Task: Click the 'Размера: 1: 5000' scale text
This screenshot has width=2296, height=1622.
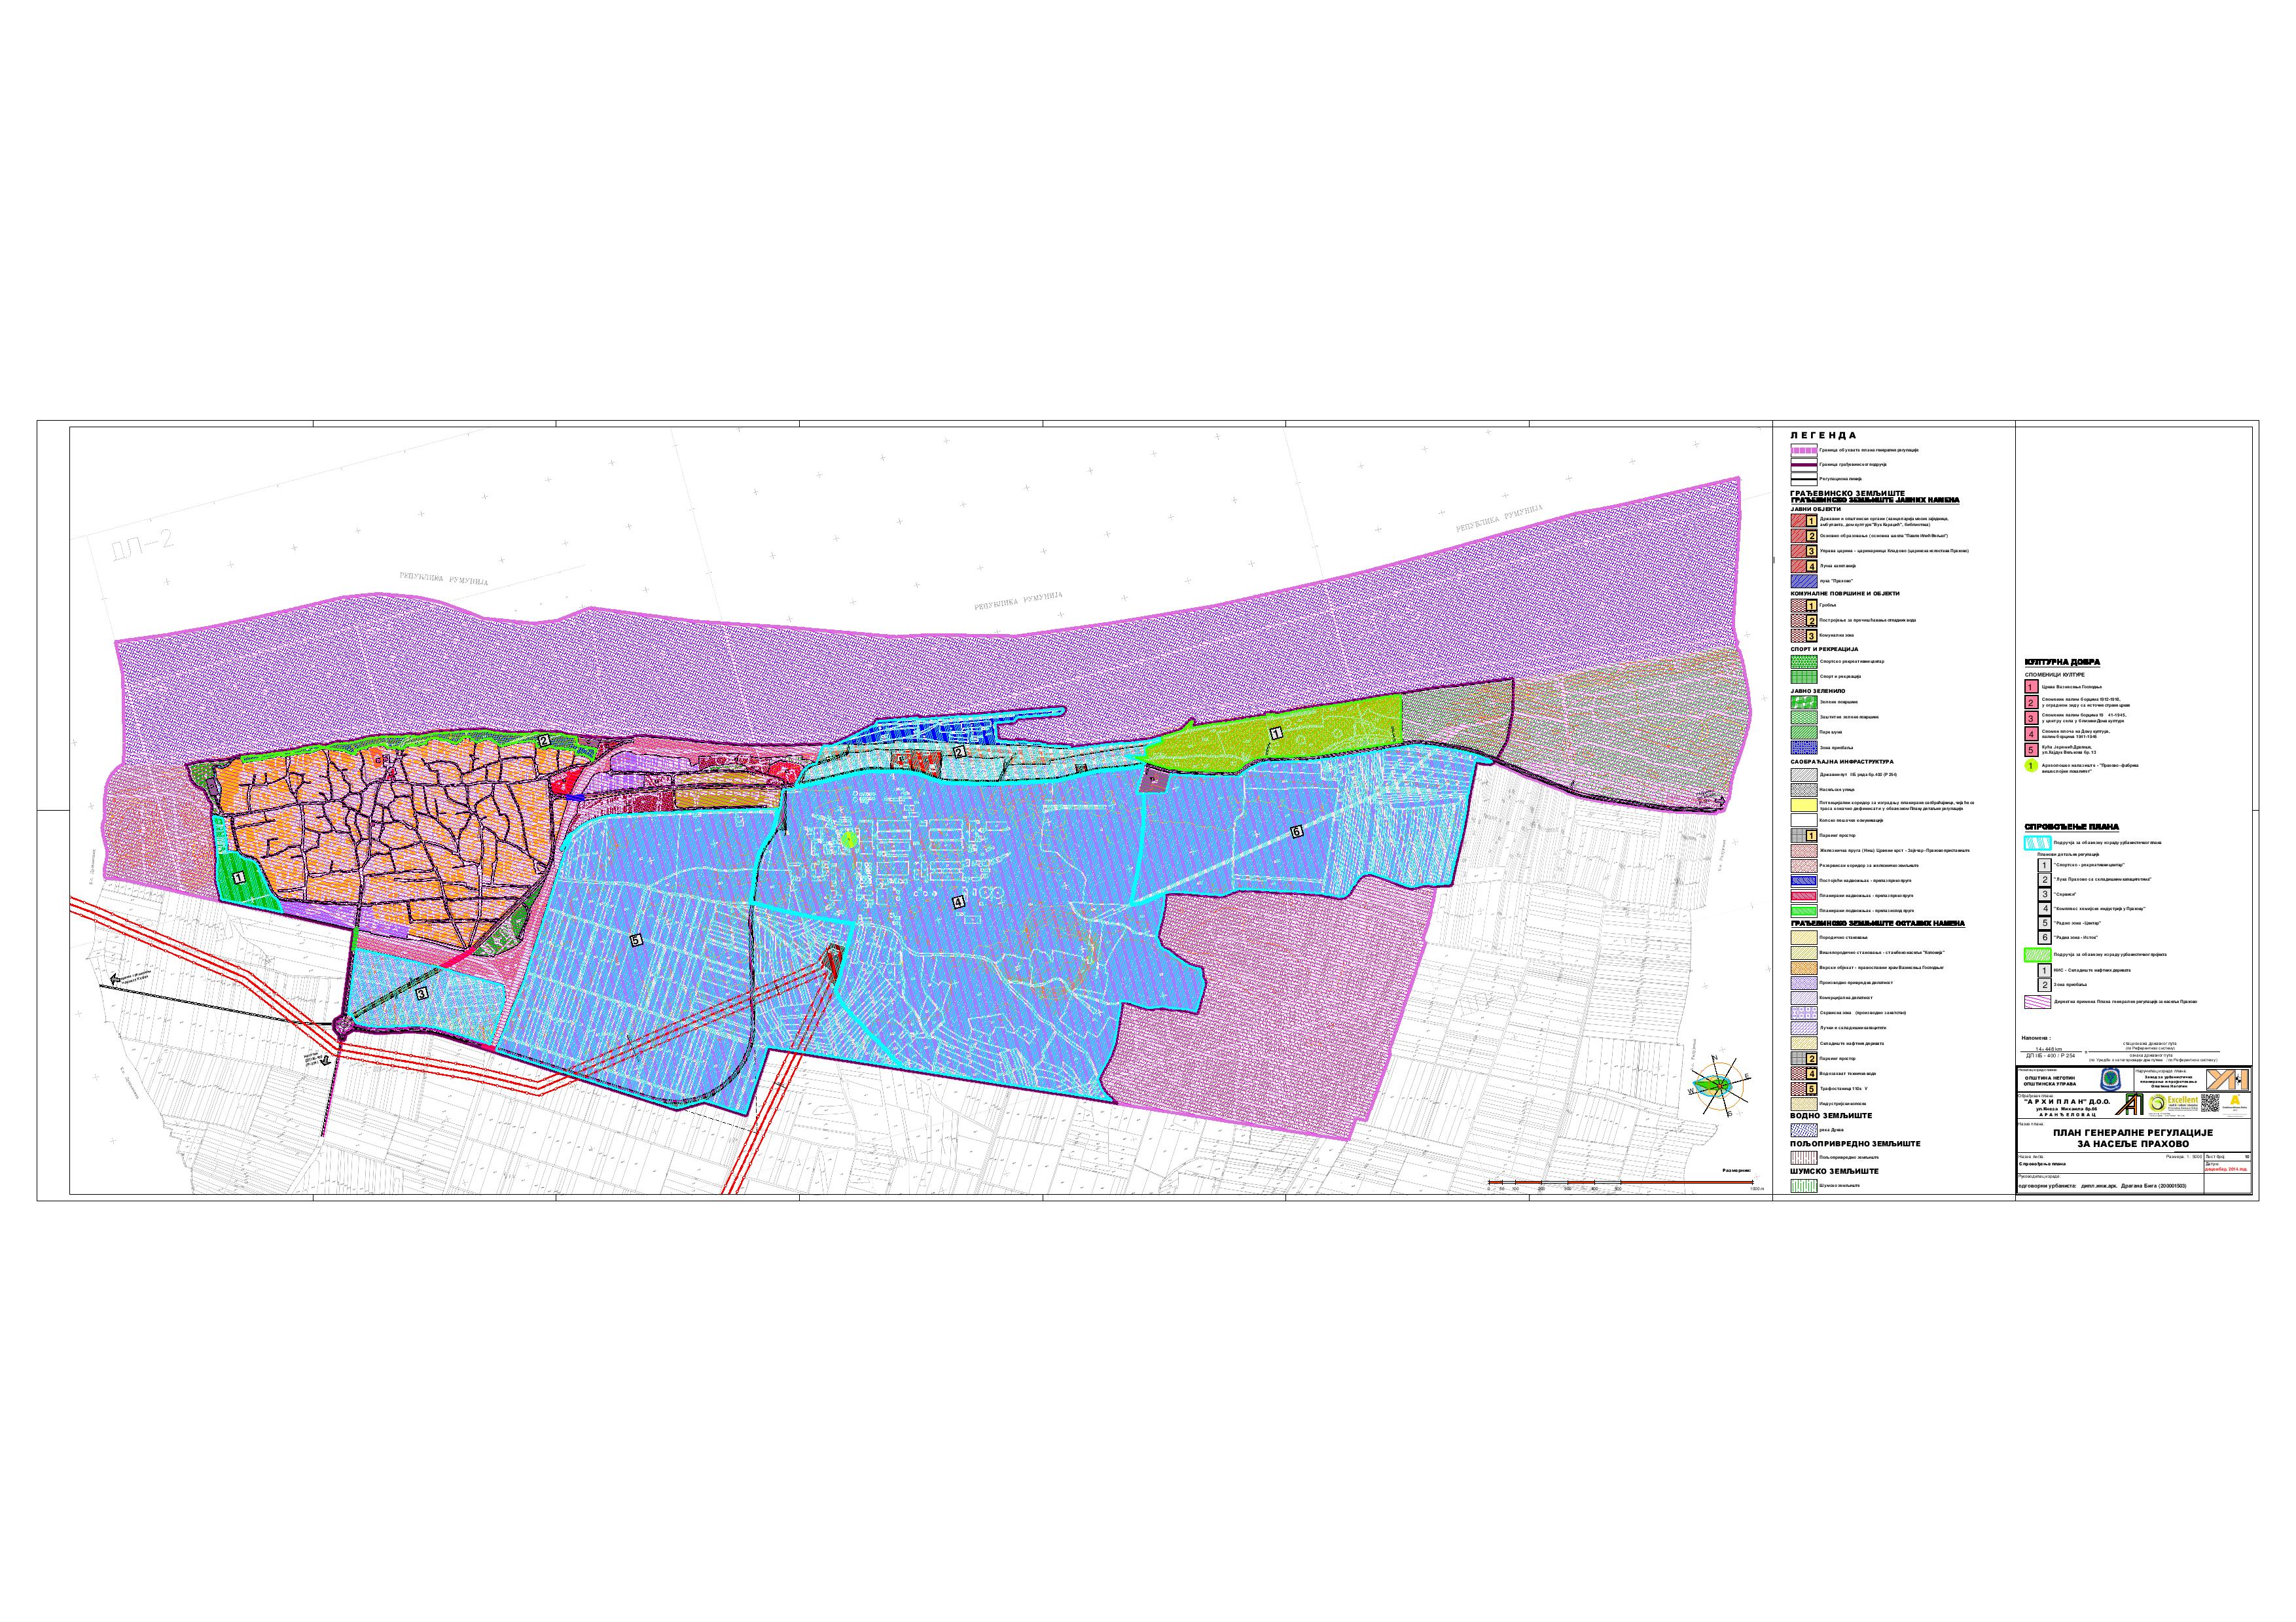Action: coord(2184,1157)
